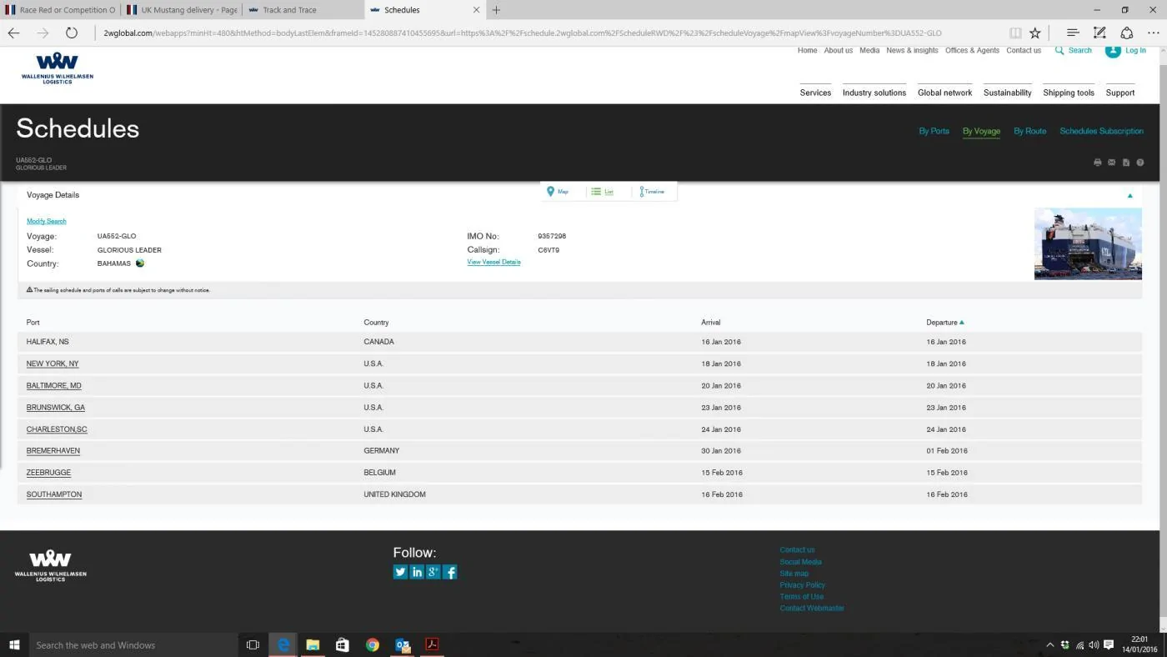Open View Vessel Details link
Screen dimensions: 1167x657
click(x=493, y=262)
